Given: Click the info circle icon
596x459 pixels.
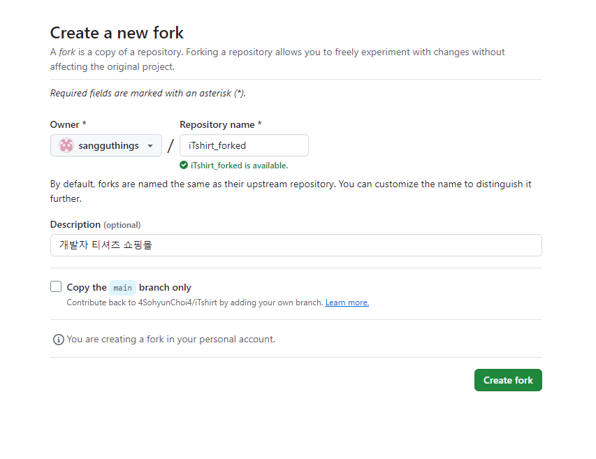Looking at the screenshot, I should point(59,340).
